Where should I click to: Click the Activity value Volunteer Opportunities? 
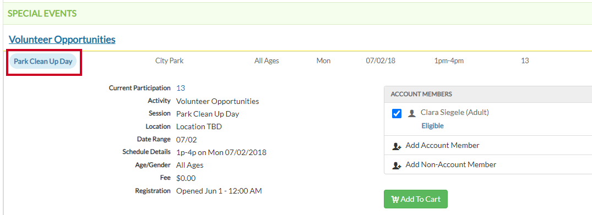pyautogui.click(x=218, y=101)
